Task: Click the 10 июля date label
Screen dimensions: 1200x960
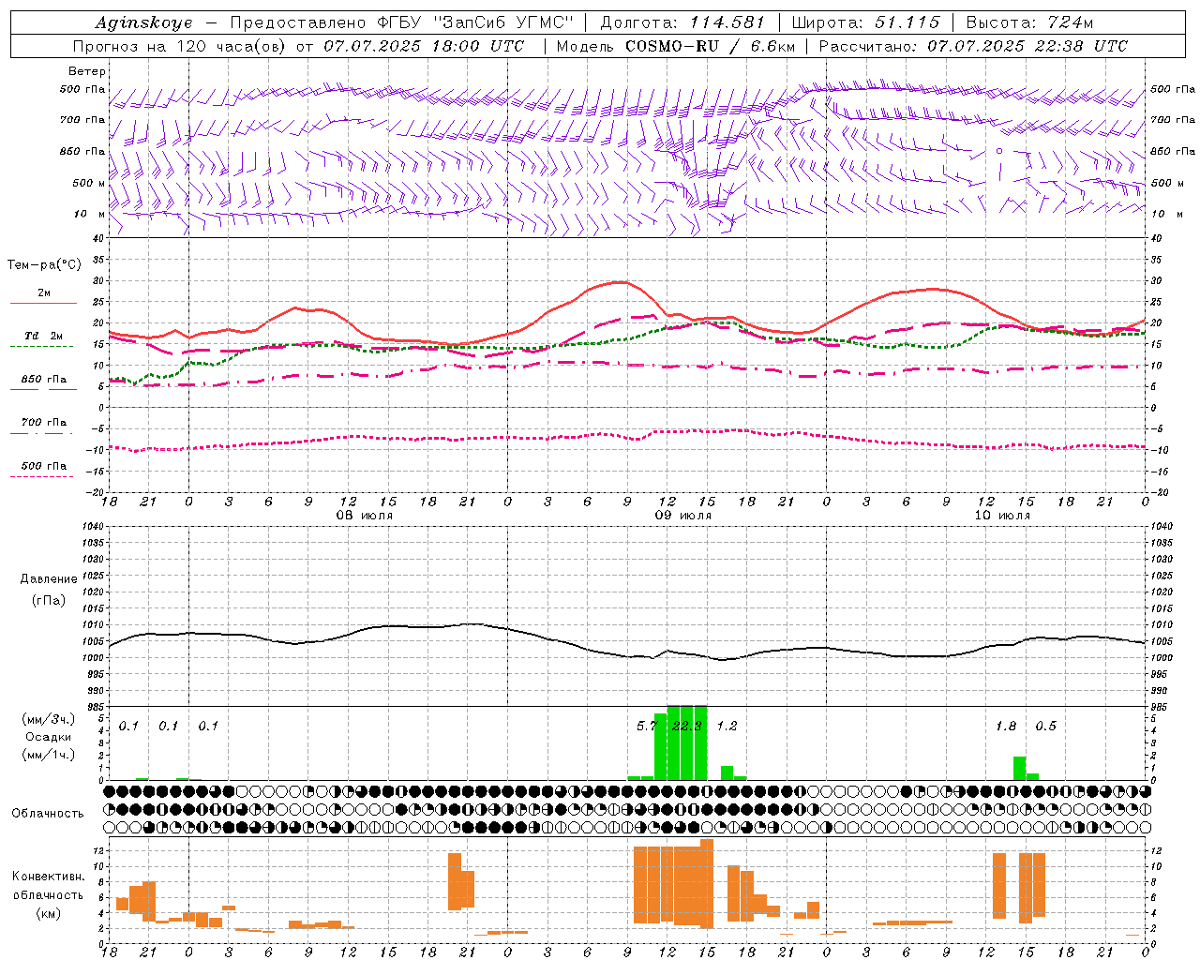Action: (x=1002, y=516)
